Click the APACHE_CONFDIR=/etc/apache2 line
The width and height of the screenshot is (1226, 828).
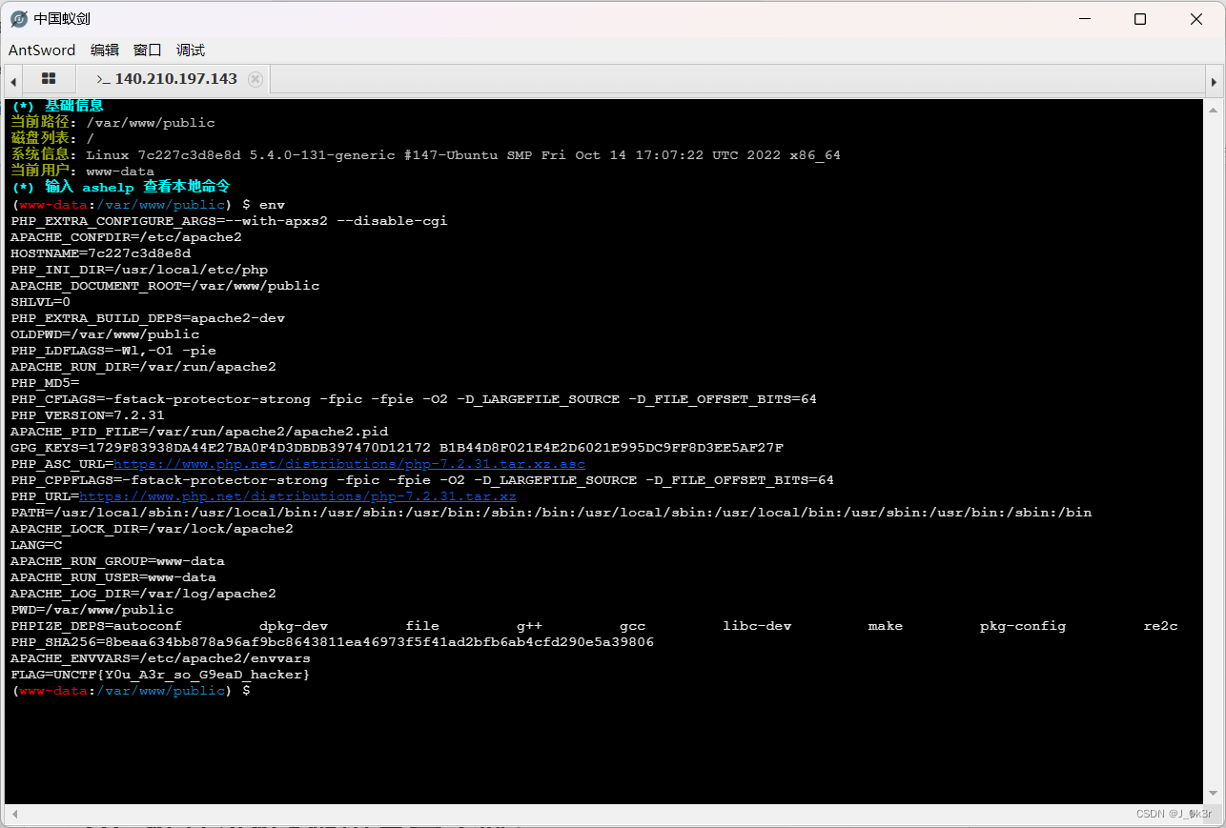tap(126, 237)
